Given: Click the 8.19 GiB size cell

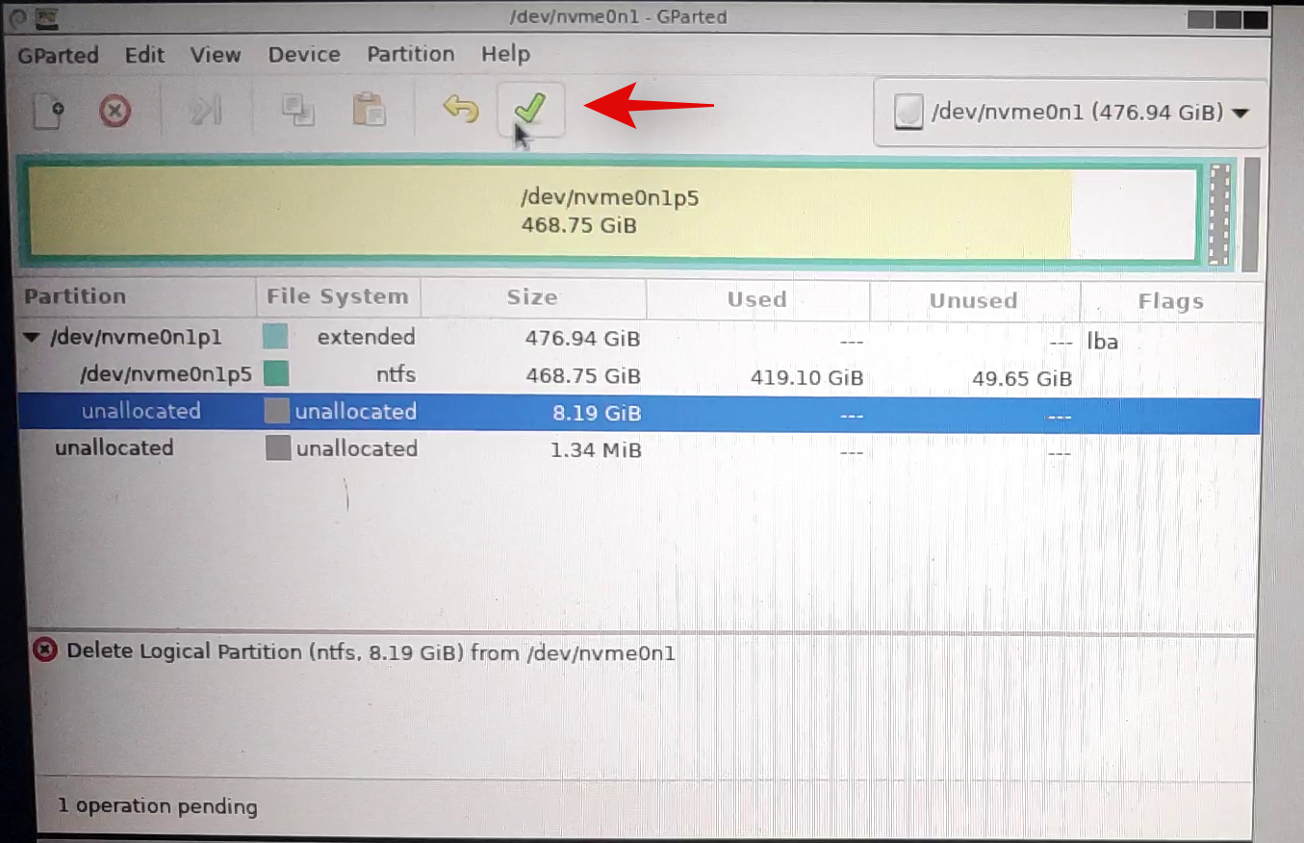Looking at the screenshot, I should tap(596, 415).
